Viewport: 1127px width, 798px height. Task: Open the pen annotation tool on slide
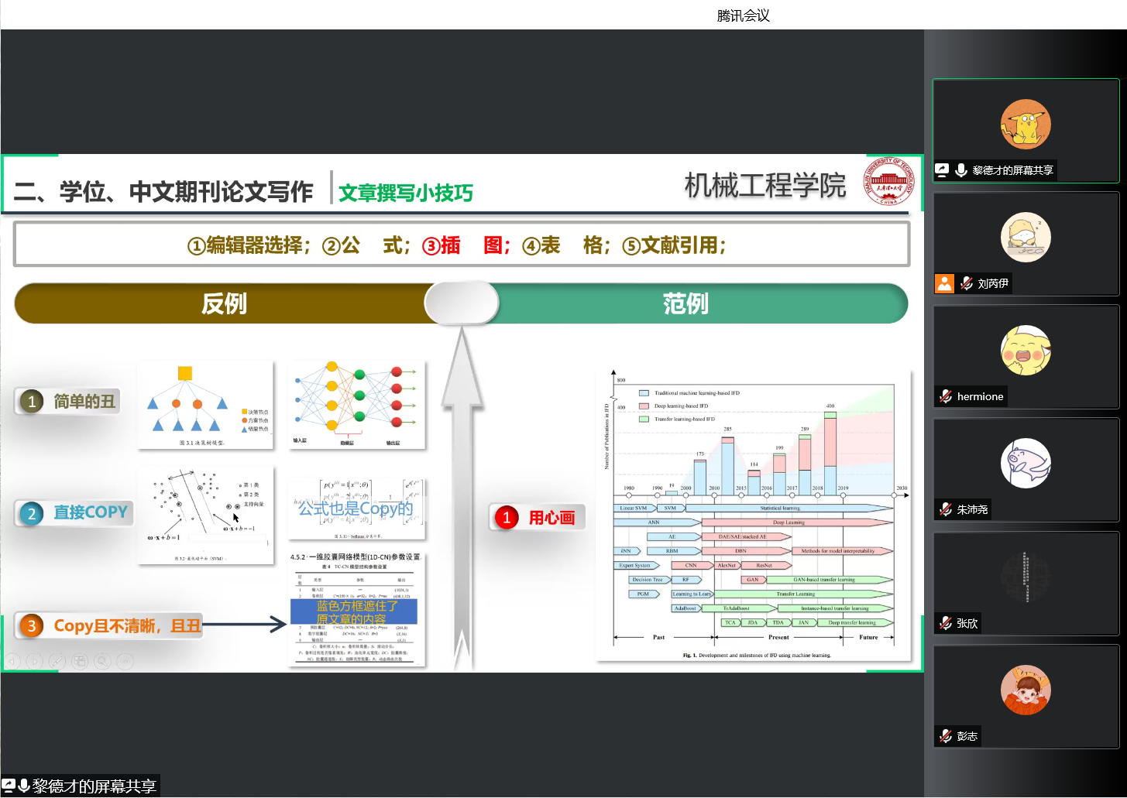(57, 661)
